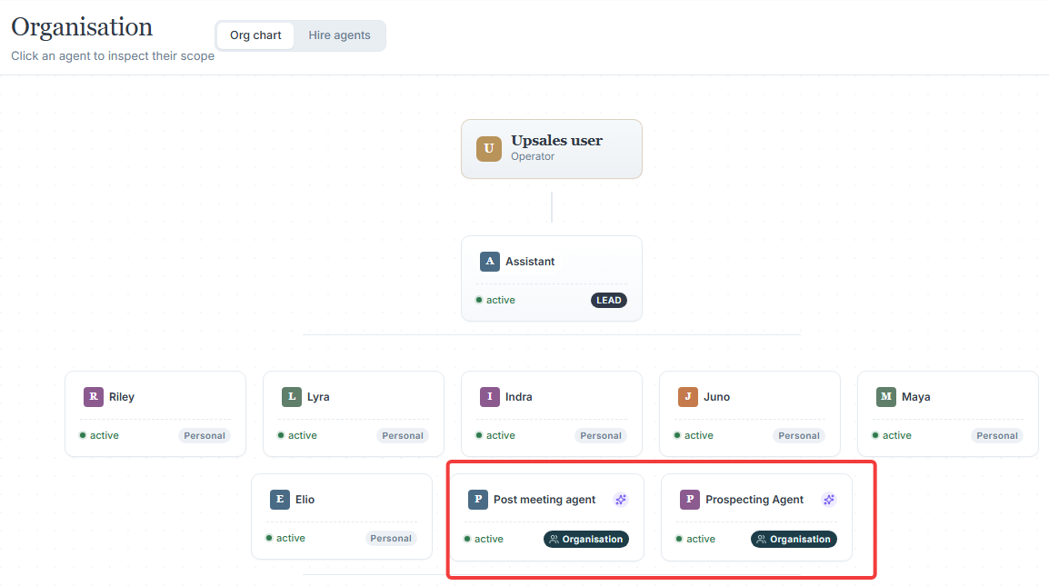This screenshot has width=1049, height=586.
Task: Open Lyra's agent card
Action: coord(354,414)
